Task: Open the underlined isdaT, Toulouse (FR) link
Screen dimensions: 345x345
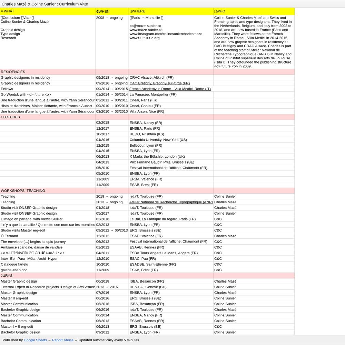Action: click(146, 197)
